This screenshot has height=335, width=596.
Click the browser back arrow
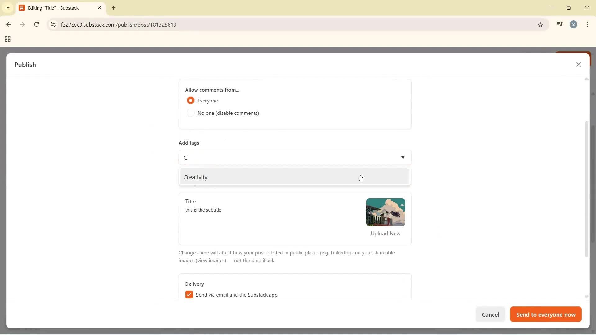(8, 25)
